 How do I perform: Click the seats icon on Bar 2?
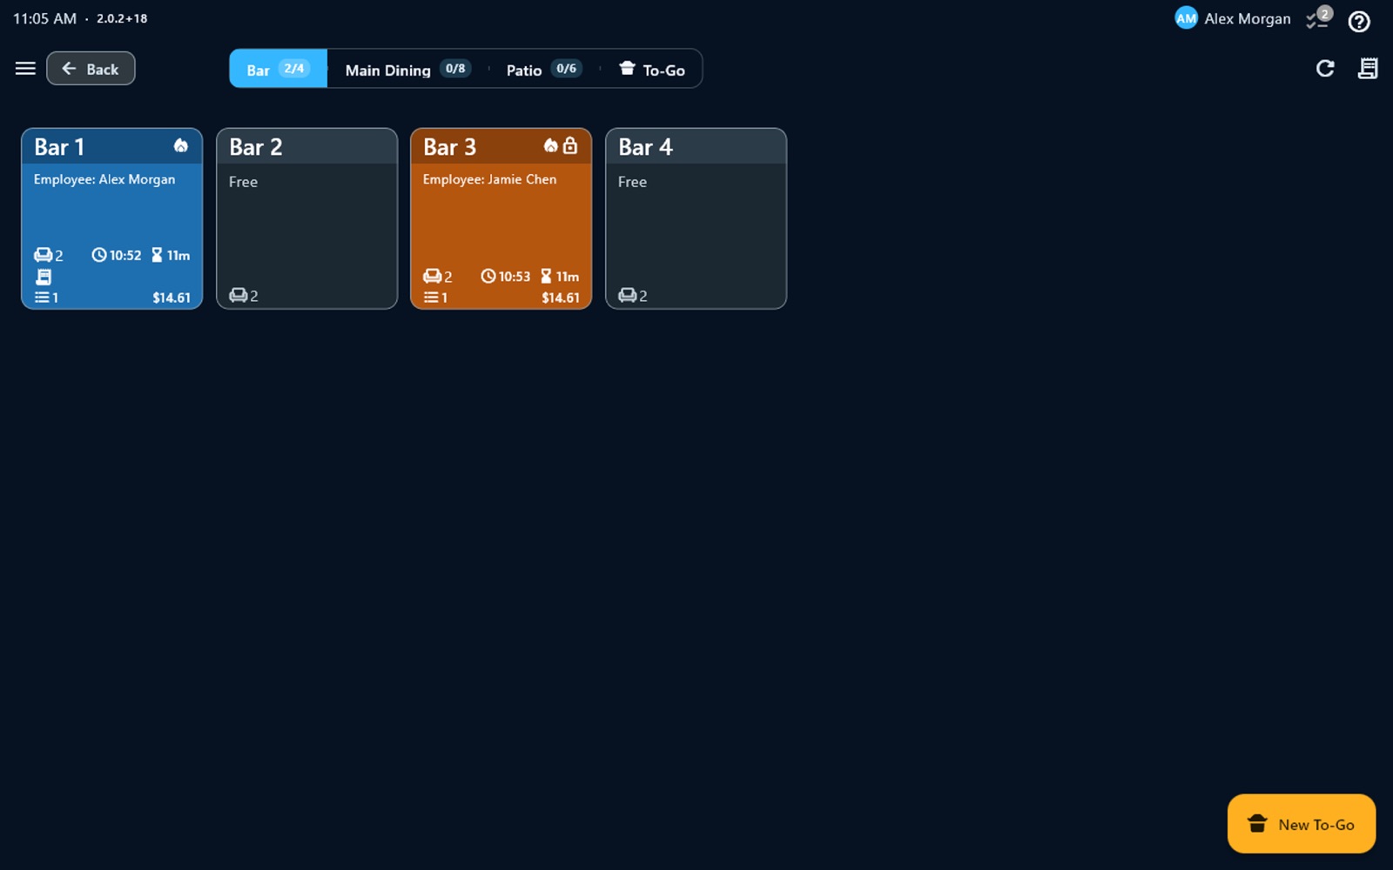tap(238, 296)
